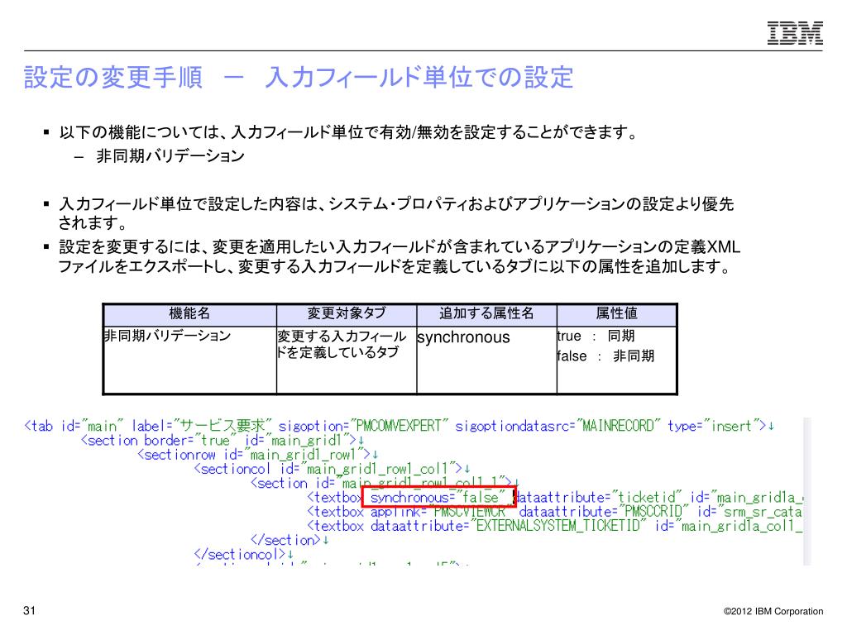Click the bullet beginning 以下の機能については
The width and height of the screenshot is (847, 635).
pos(349,132)
